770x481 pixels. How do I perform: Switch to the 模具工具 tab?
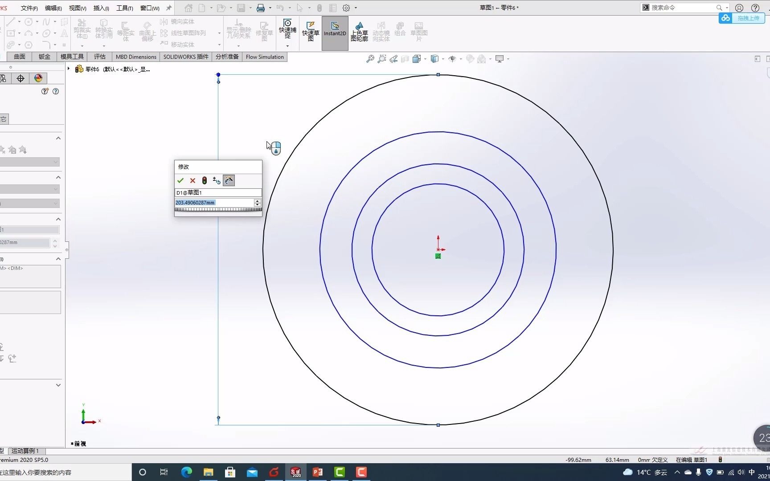72,57
